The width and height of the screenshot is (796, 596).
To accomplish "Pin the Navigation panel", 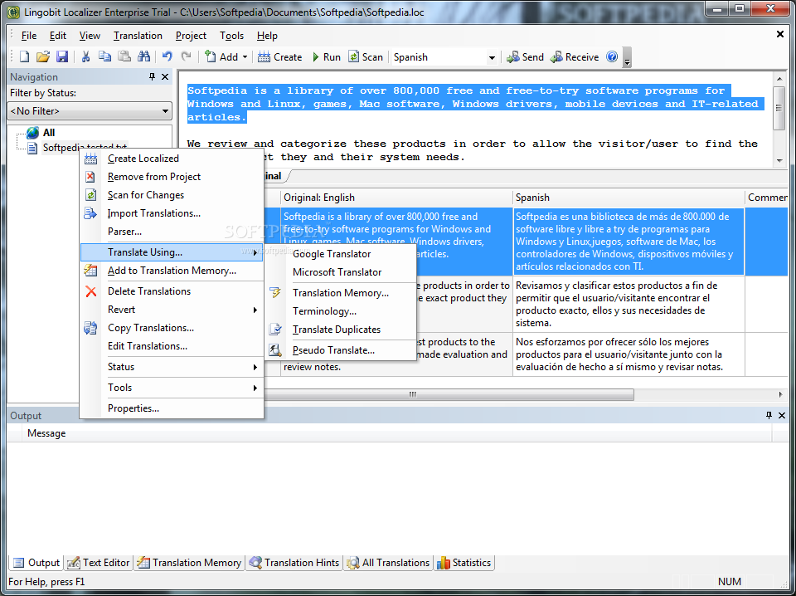I will point(152,76).
